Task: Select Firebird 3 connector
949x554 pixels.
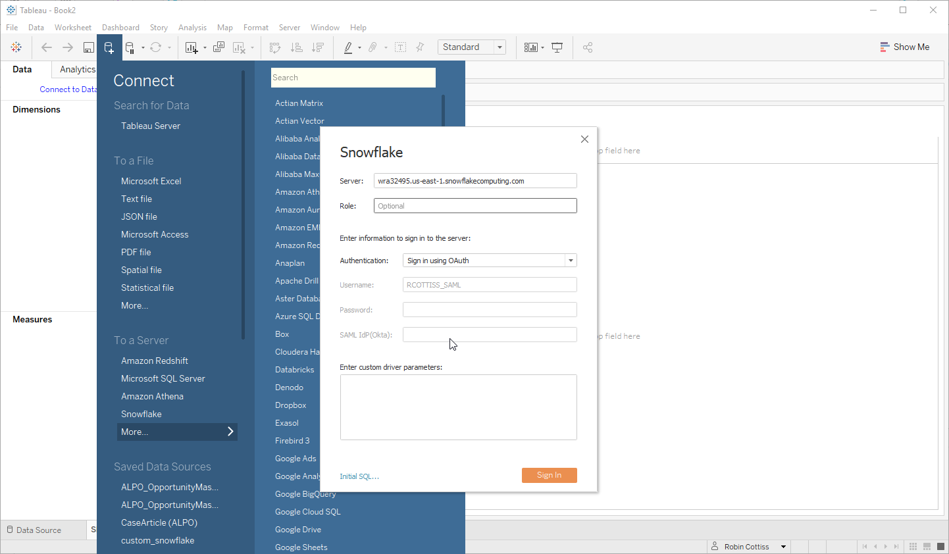Action: [292, 441]
